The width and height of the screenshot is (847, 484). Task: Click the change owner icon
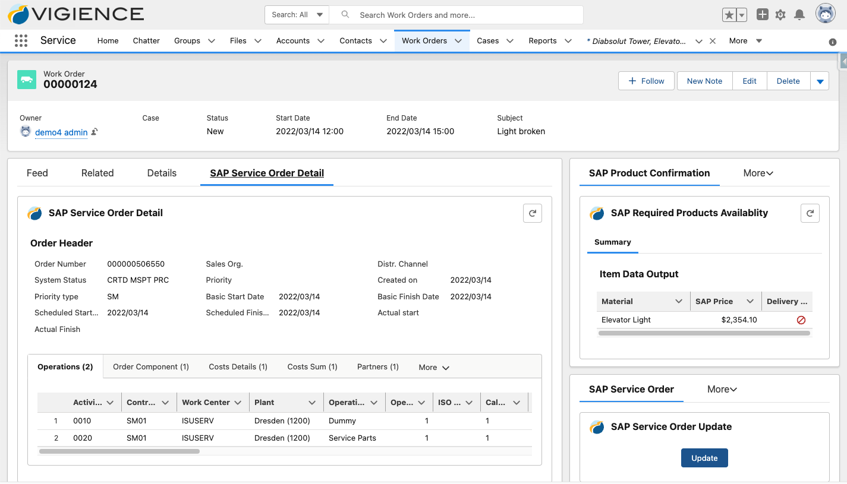pyautogui.click(x=95, y=132)
